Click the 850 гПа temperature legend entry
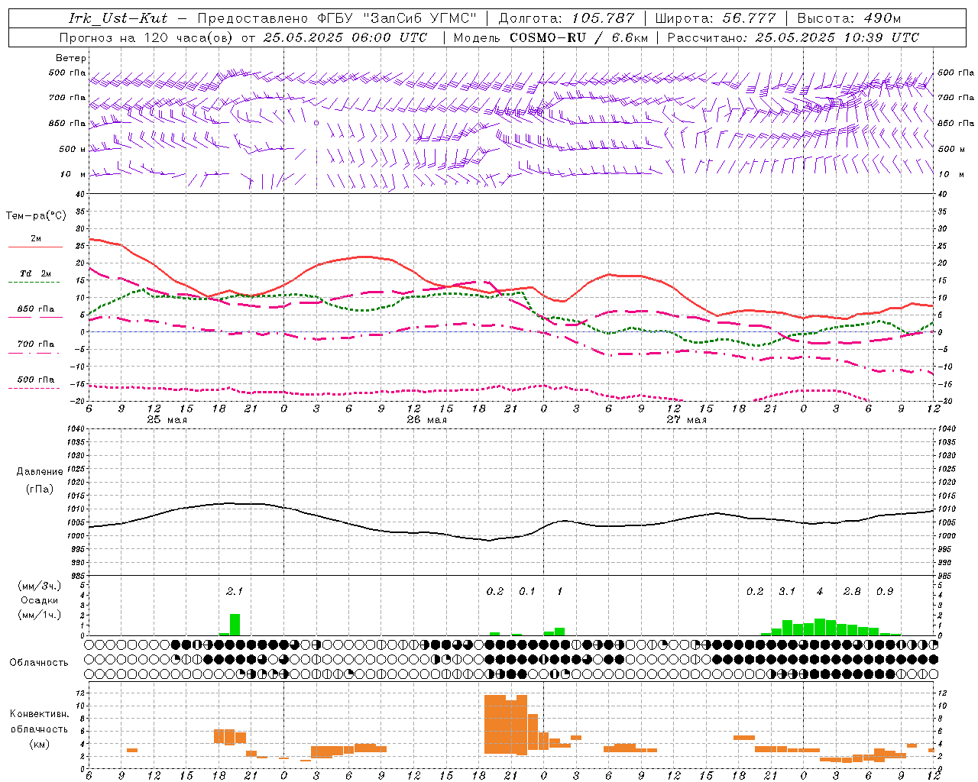The image size is (978, 782). pos(35,309)
